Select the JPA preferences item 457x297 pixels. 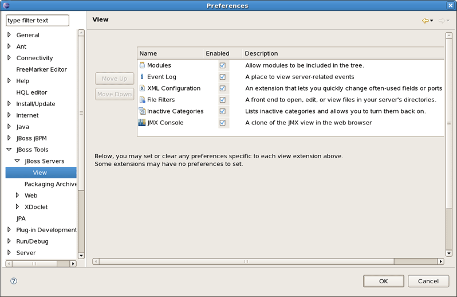coord(21,218)
